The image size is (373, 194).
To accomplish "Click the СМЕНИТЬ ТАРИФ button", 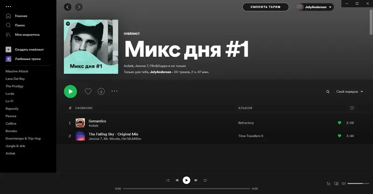I will click(x=265, y=7).
